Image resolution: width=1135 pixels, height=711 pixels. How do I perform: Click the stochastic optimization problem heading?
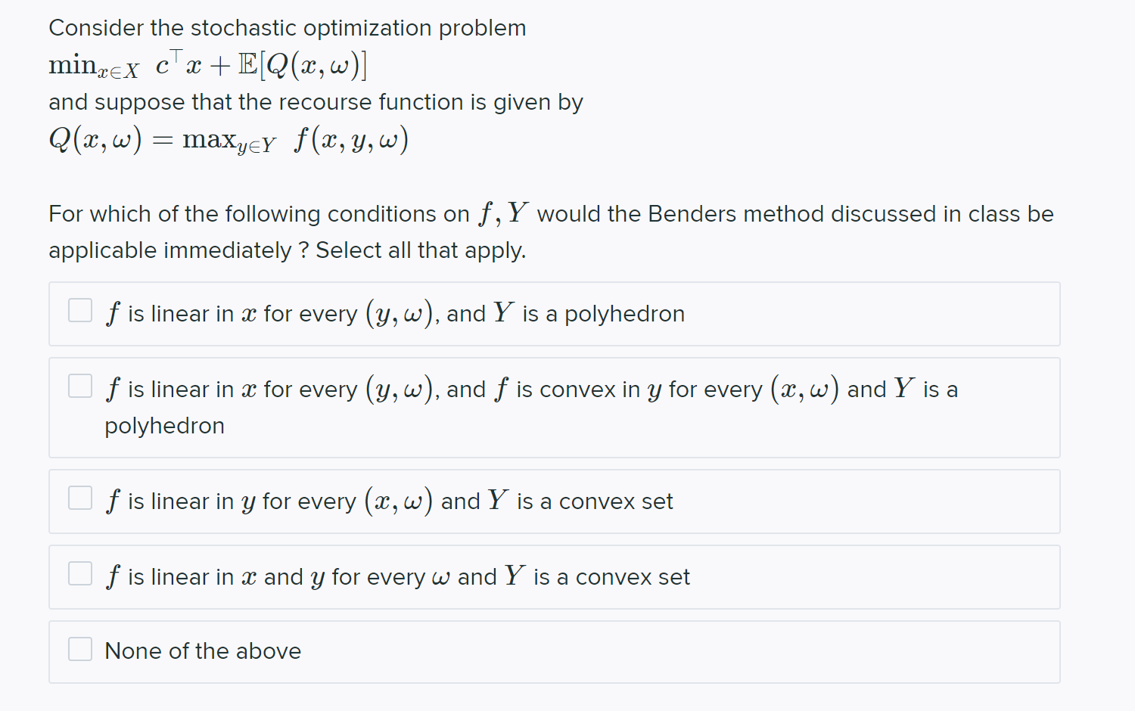[x=288, y=27]
